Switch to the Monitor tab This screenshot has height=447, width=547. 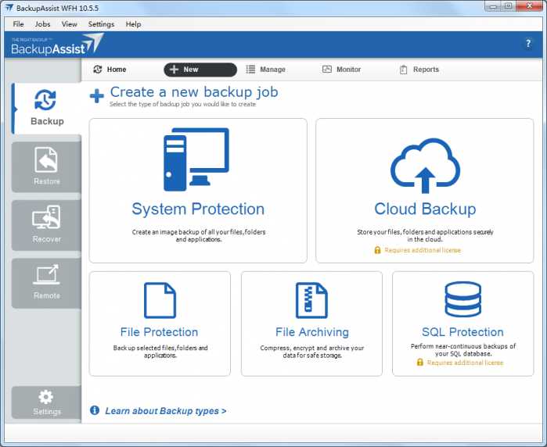[341, 70]
